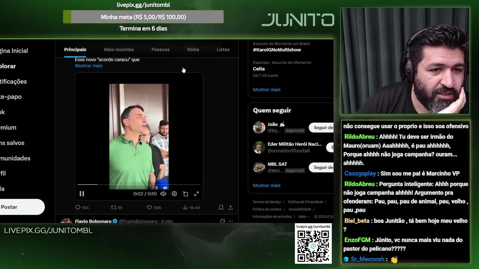Image resolution: width=479 pixels, height=269 pixels.
Task: Click Flavio Bolsonaro's verified badge
Action: 115,221
